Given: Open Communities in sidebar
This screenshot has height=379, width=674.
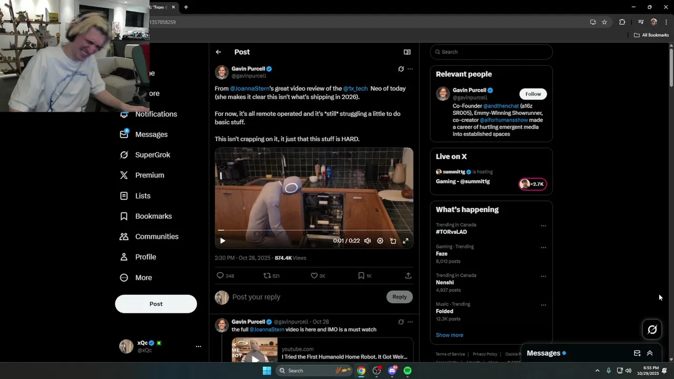Looking at the screenshot, I should coord(149,237).
